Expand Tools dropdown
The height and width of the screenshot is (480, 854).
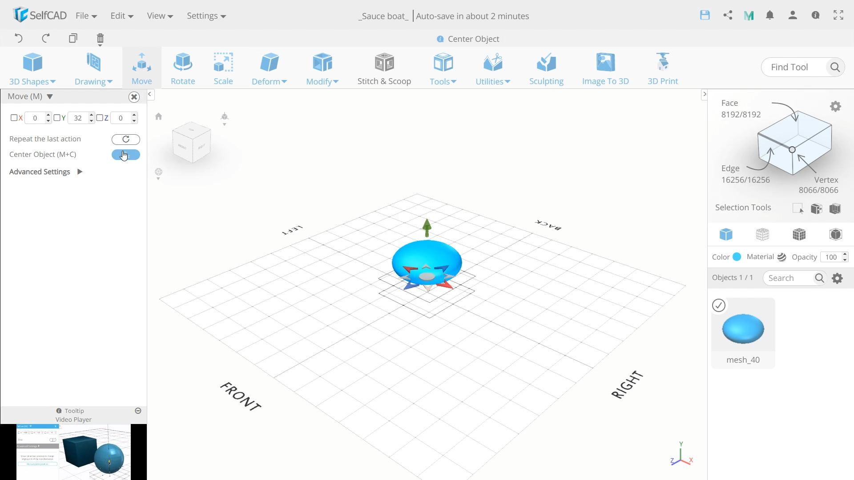443,69
